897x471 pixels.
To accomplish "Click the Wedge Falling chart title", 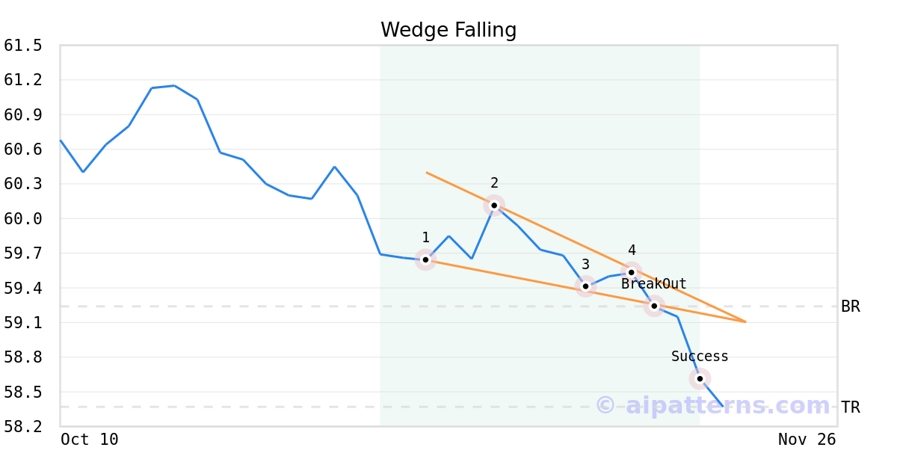I will tap(449, 30).
